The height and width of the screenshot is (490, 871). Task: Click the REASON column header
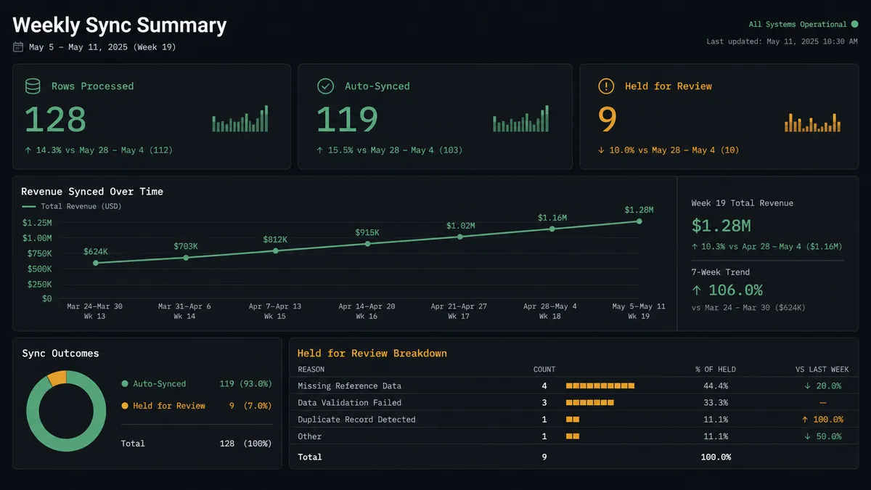point(311,369)
